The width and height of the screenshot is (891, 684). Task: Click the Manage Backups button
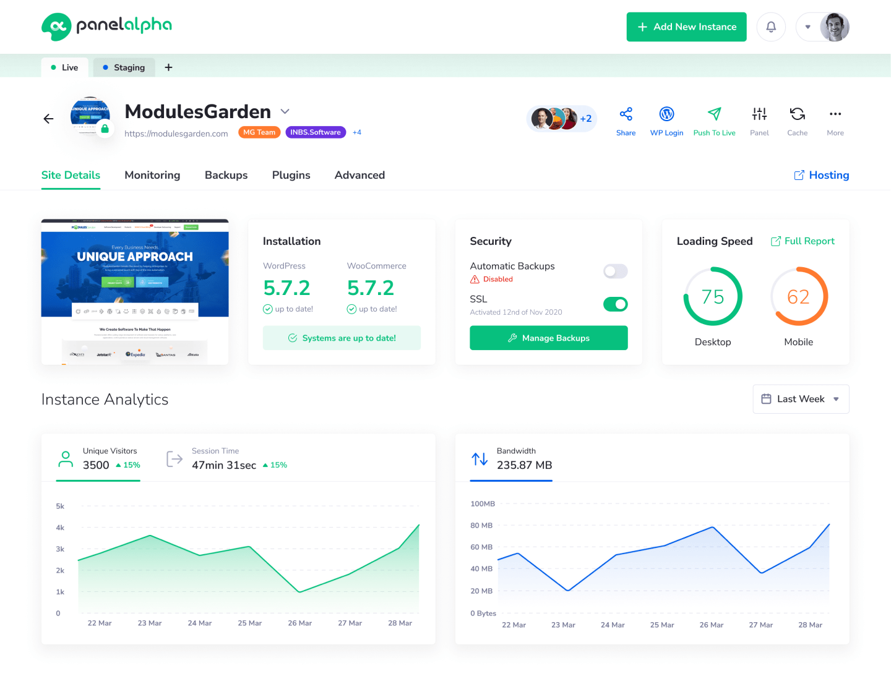[x=548, y=338]
